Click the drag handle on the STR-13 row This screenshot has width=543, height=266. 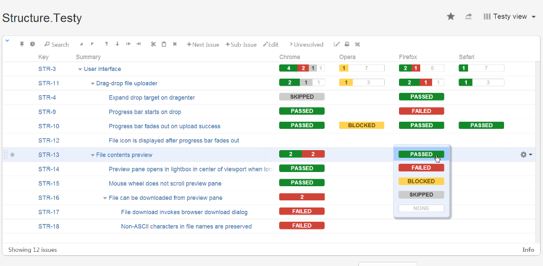tap(5, 155)
